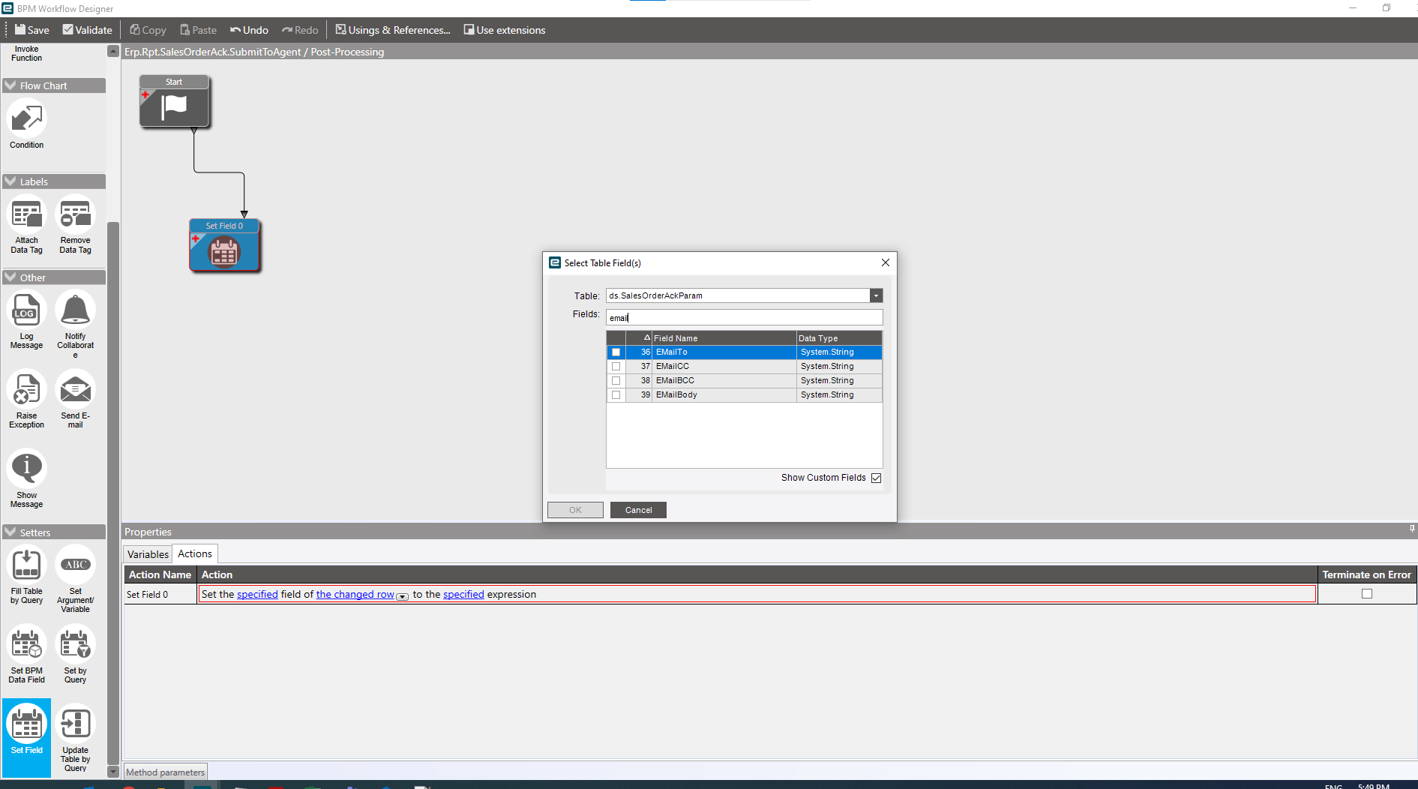The width and height of the screenshot is (1418, 789).
Task: Choose the Set BPM Data Field tool
Action: (27, 655)
